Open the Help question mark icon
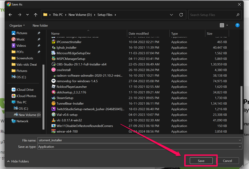Screen dimensions: 249x169 (237, 25)
